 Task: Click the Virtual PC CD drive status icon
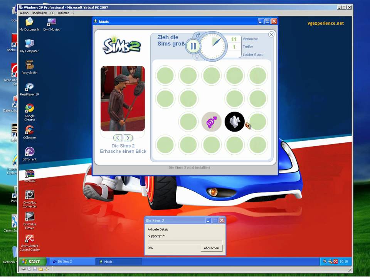[29, 269]
